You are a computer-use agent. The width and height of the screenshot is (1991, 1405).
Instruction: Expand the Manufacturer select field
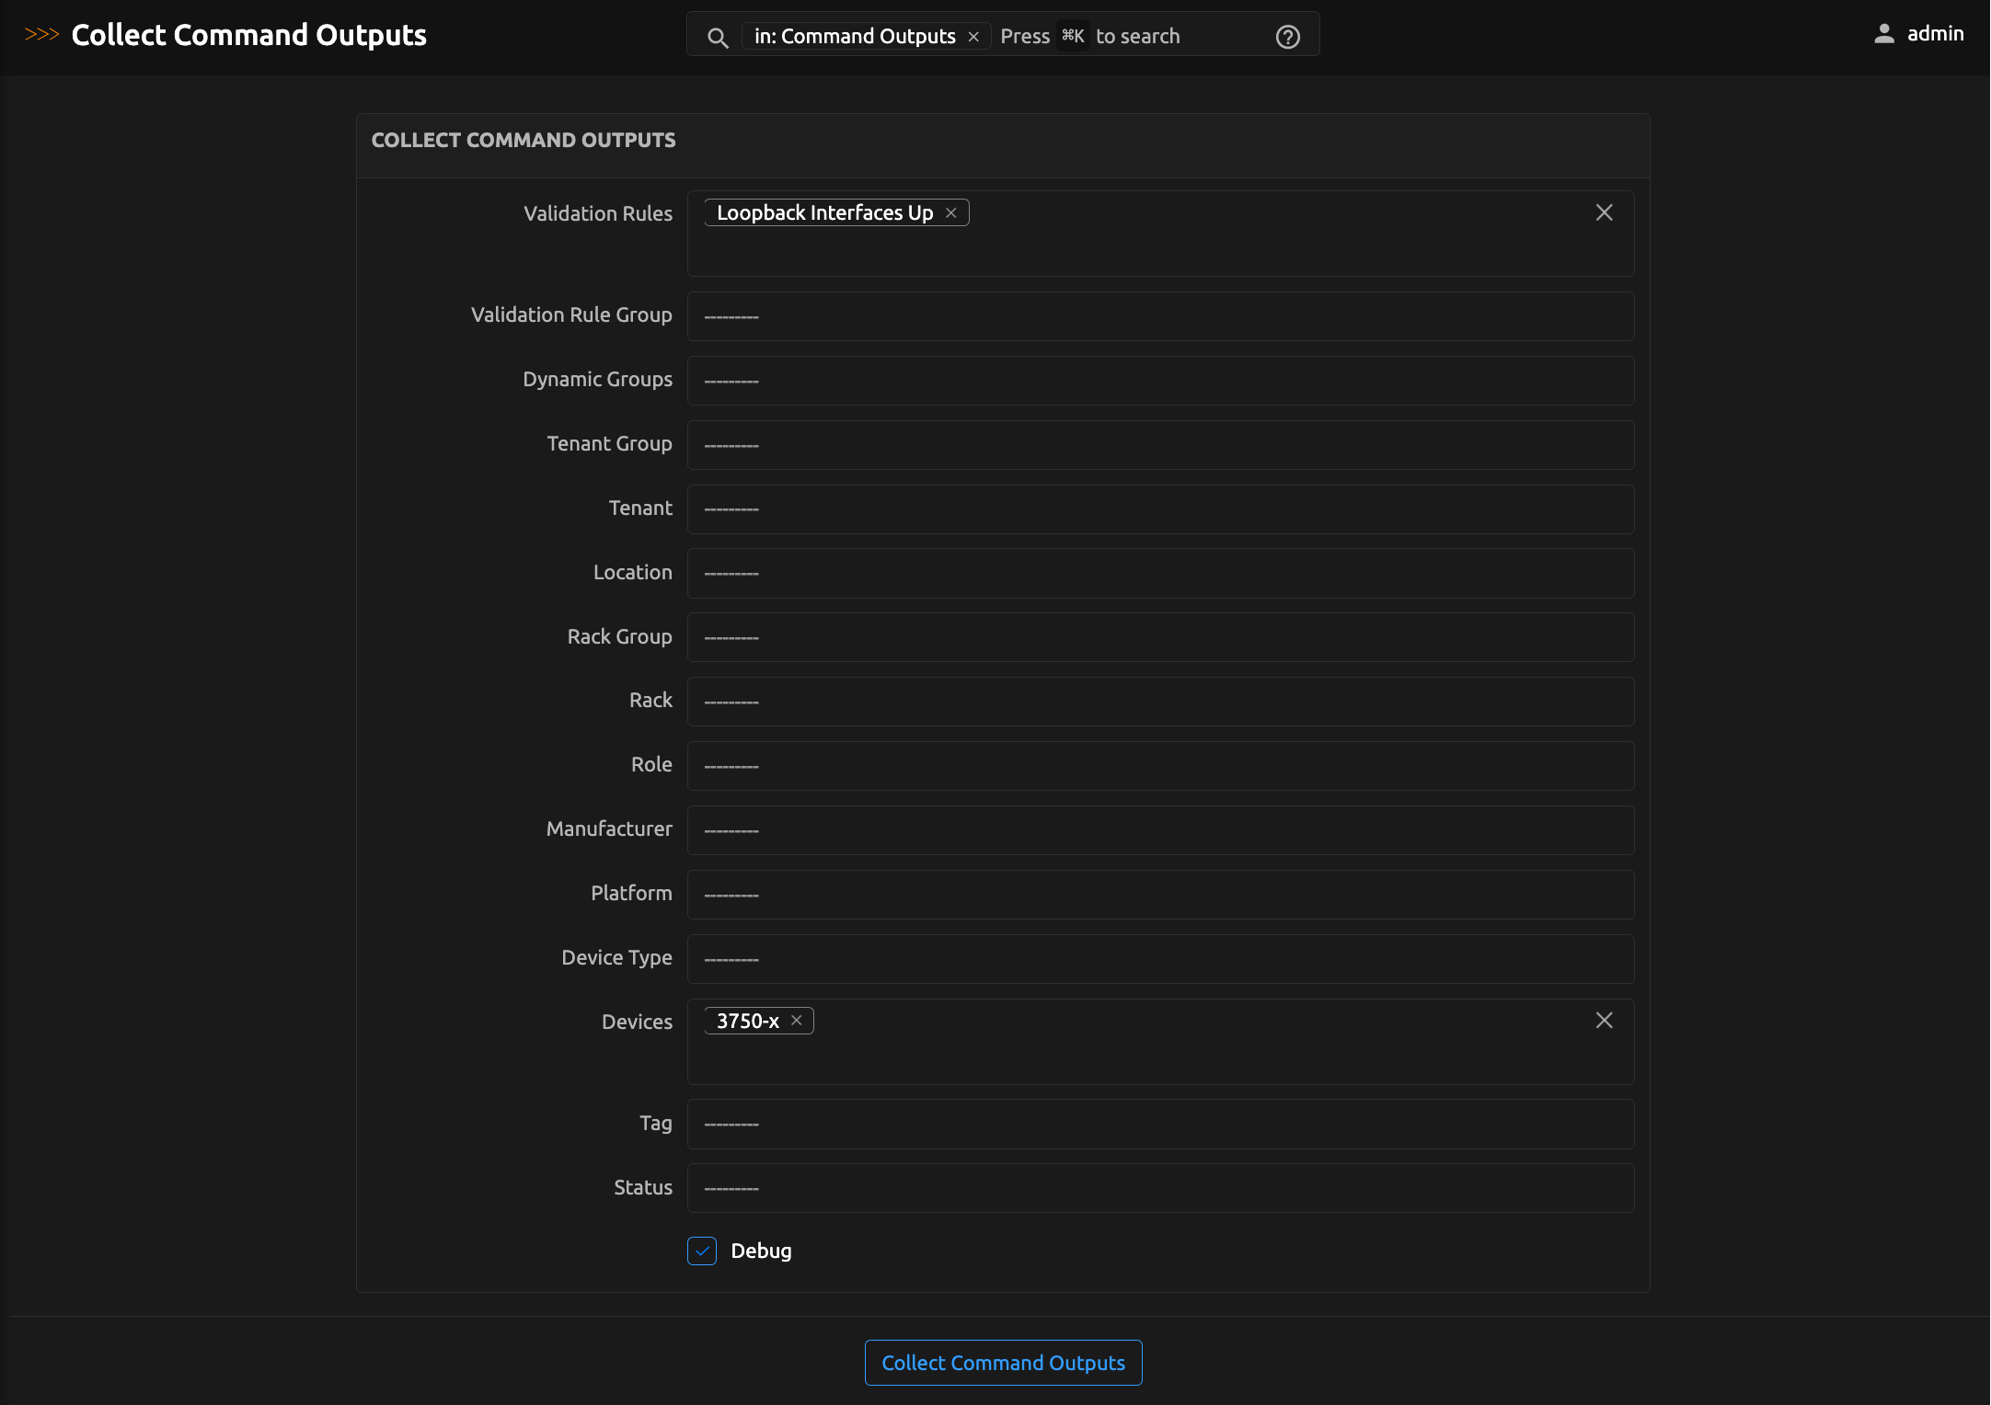[1159, 830]
